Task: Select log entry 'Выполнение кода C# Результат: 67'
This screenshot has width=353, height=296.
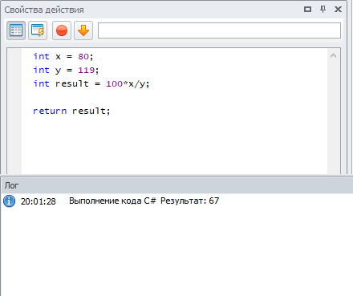Action: 144,201
